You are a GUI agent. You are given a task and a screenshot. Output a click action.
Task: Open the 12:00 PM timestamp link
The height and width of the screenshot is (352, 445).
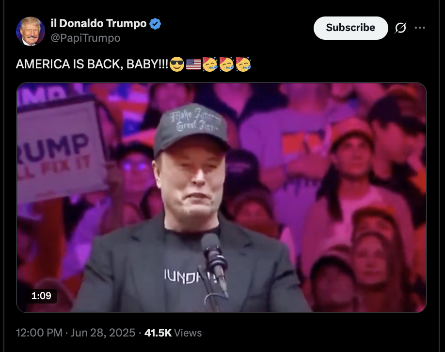point(39,333)
